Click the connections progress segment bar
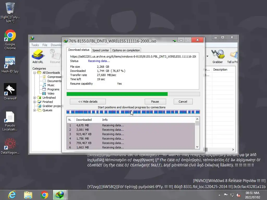The height and width of the screenshot is (200, 267). 133,112
